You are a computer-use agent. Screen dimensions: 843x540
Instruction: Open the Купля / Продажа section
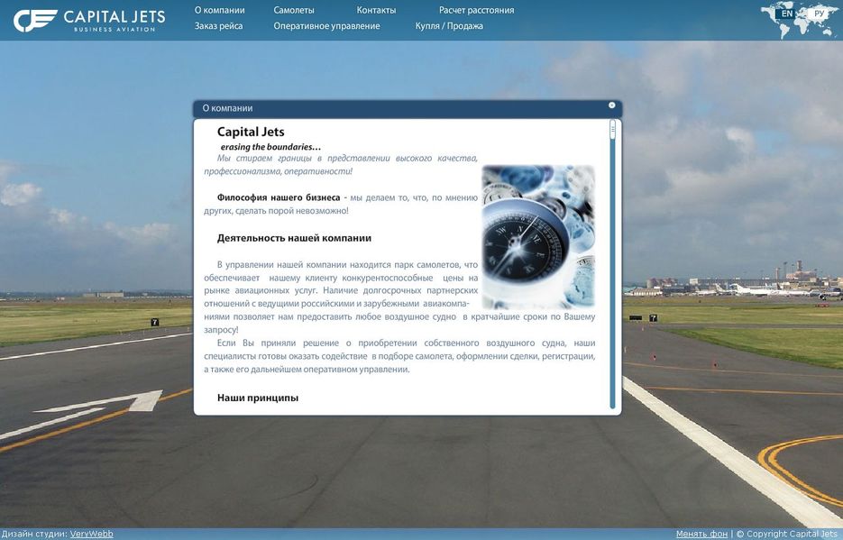click(449, 26)
